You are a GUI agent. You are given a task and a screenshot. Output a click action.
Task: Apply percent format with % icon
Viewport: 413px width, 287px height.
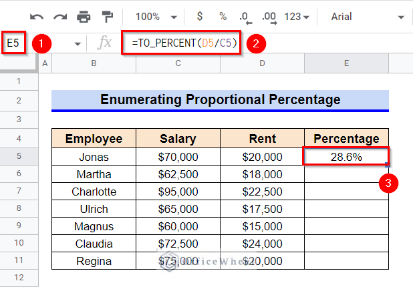pos(223,16)
